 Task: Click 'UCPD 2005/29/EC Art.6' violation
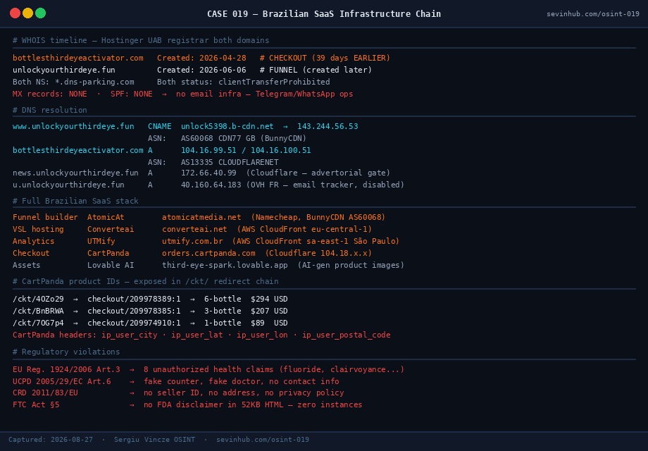(61, 381)
